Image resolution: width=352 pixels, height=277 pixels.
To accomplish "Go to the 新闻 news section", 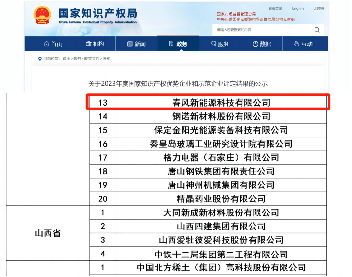I will pos(137,44).
